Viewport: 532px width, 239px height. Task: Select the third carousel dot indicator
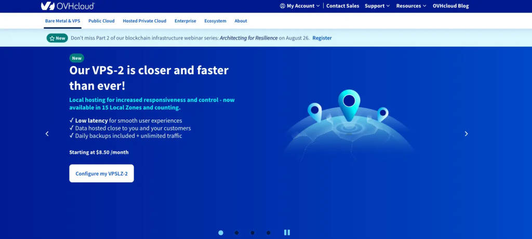click(252, 233)
